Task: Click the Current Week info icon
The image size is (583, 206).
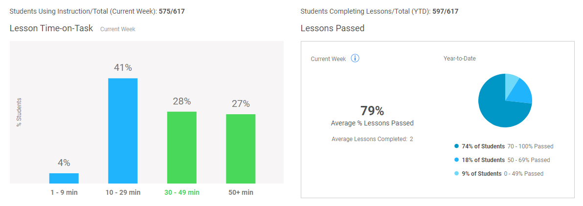Action: (x=355, y=59)
